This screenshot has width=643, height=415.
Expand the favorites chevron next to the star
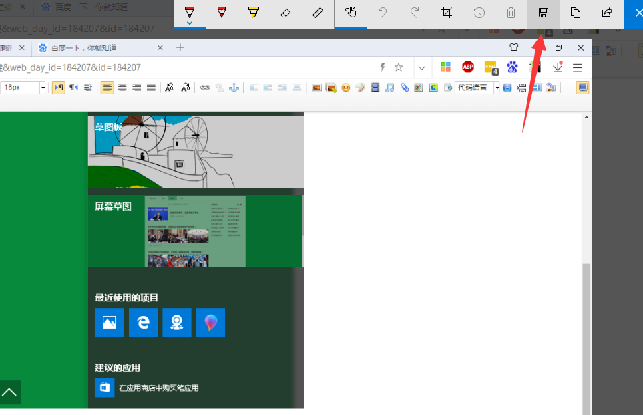(x=422, y=67)
